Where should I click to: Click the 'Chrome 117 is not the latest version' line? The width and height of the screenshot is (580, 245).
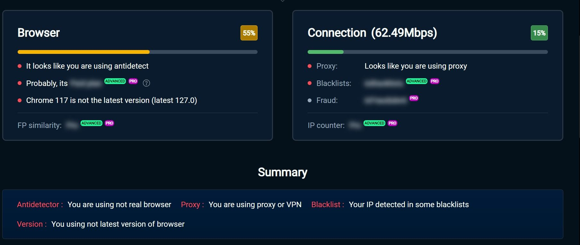tap(111, 100)
